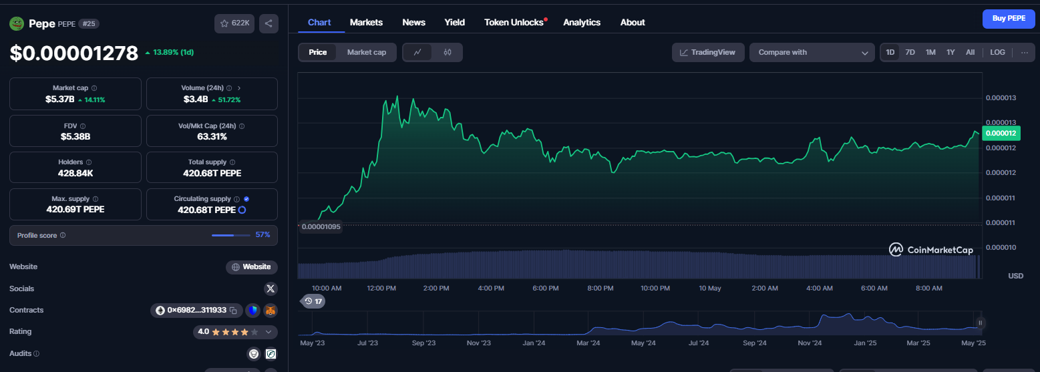Open the Chart tab
The image size is (1040, 372).
click(319, 22)
